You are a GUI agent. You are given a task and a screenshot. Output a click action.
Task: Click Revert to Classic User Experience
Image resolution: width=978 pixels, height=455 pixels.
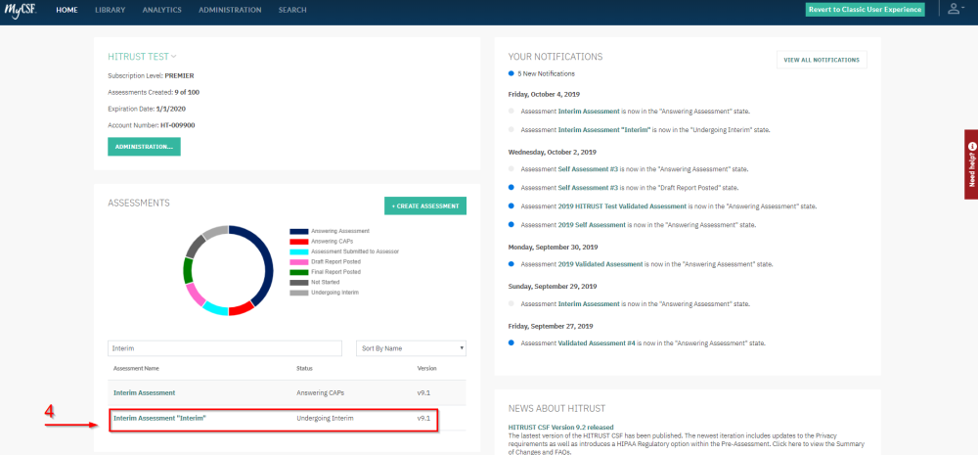coord(866,10)
